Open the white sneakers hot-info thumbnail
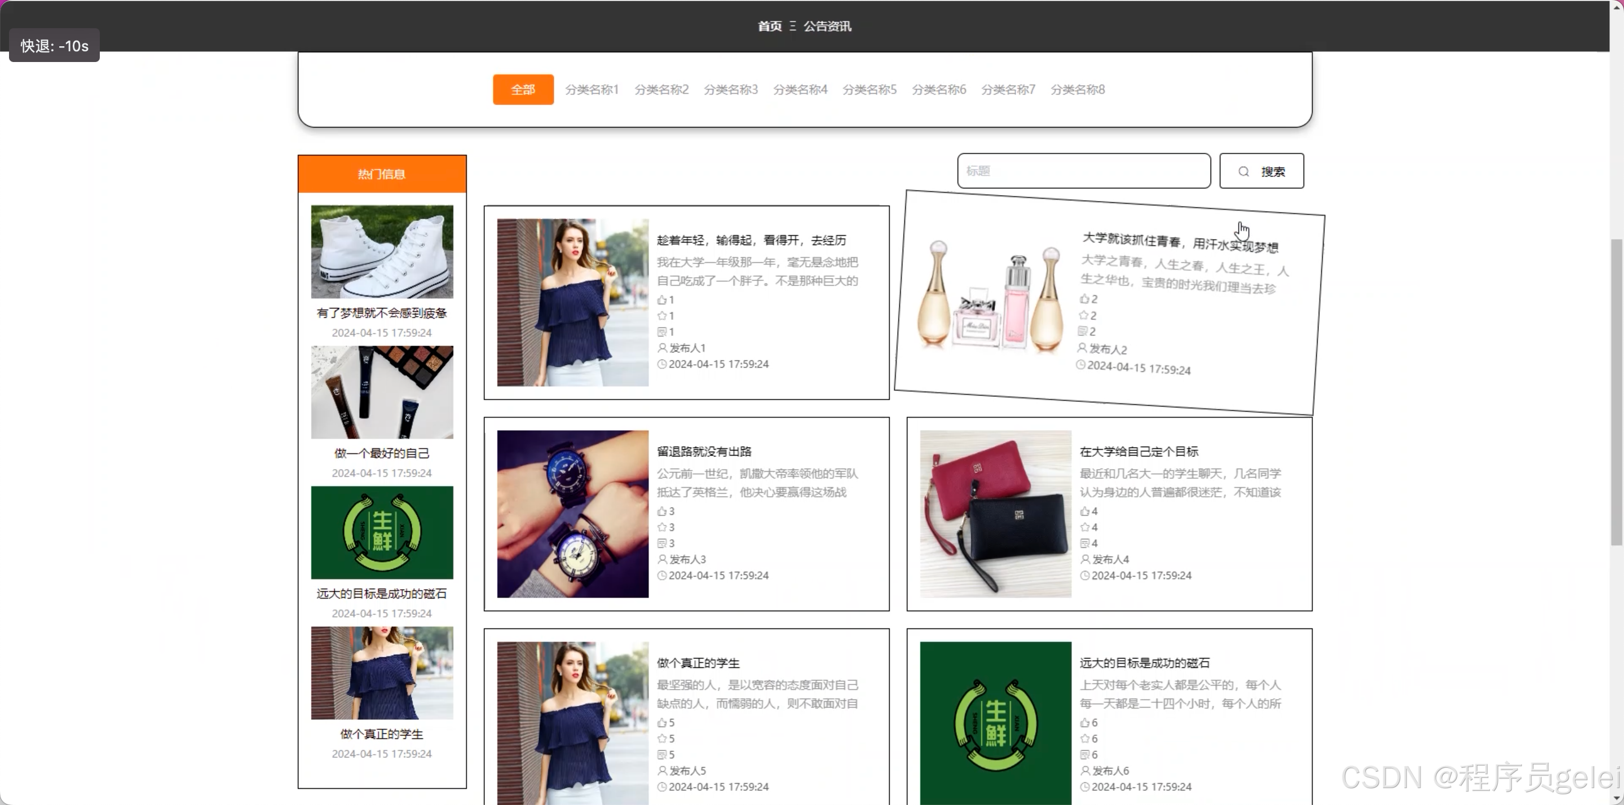 381,251
